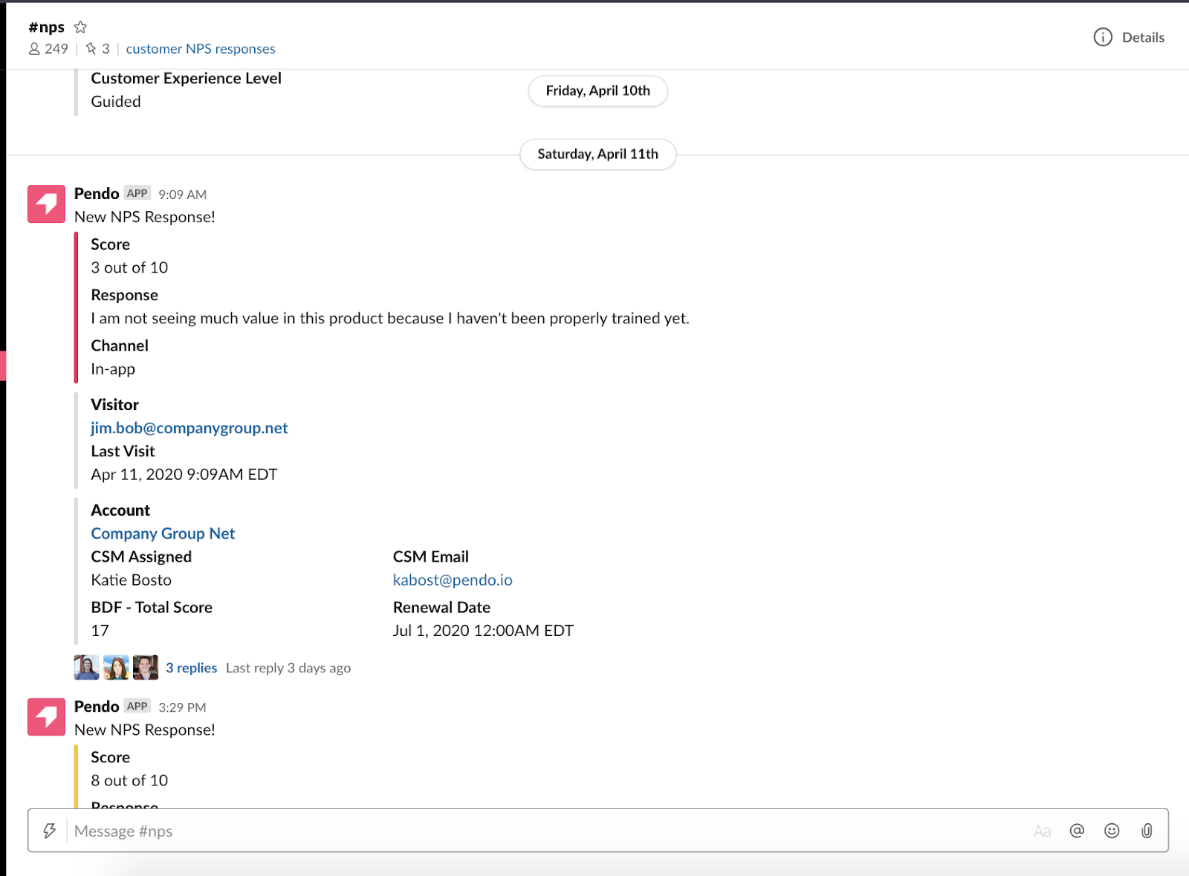The width and height of the screenshot is (1189, 876).
Task: Select 'Guided' customer experience level text
Action: coord(116,101)
